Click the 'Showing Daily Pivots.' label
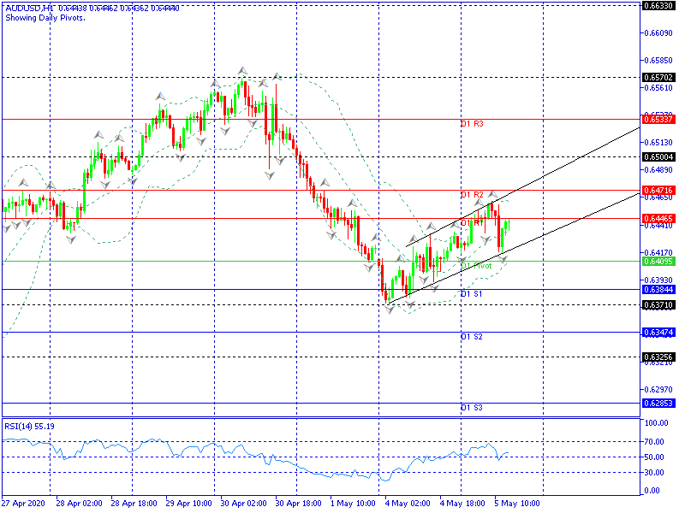 pos(45,18)
